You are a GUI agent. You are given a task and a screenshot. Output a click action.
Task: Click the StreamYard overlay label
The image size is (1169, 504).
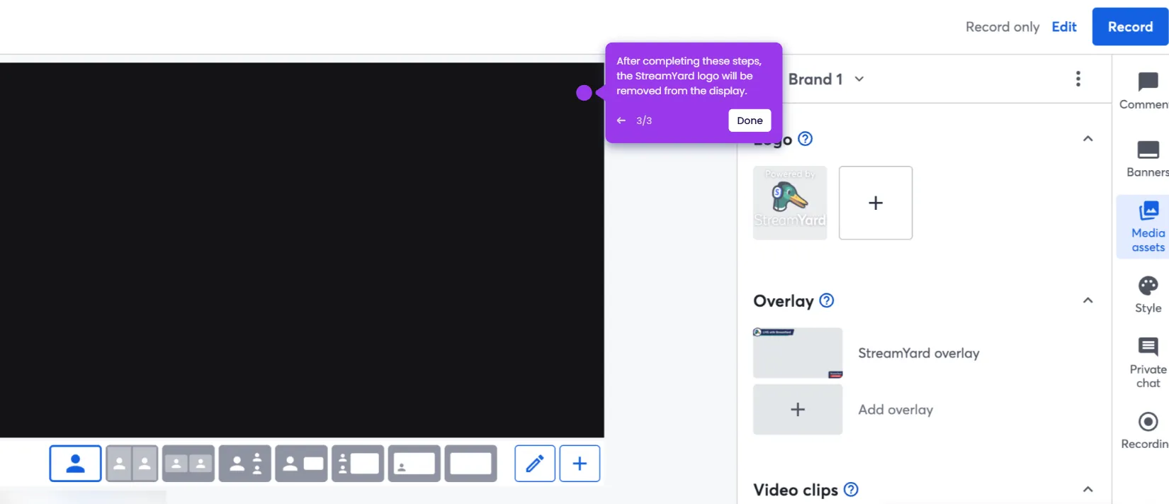pyautogui.click(x=919, y=353)
